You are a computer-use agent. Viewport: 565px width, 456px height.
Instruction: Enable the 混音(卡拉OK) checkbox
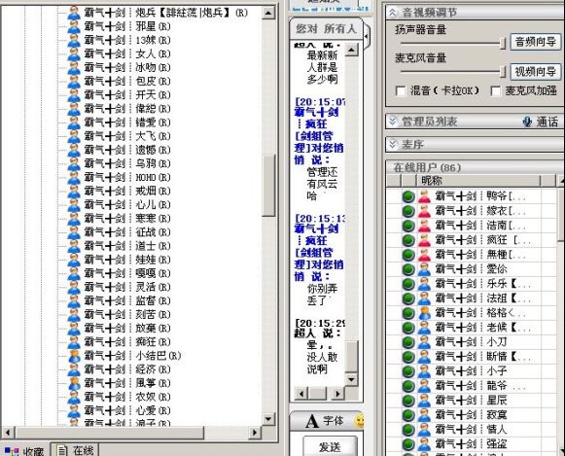point(401,91)
